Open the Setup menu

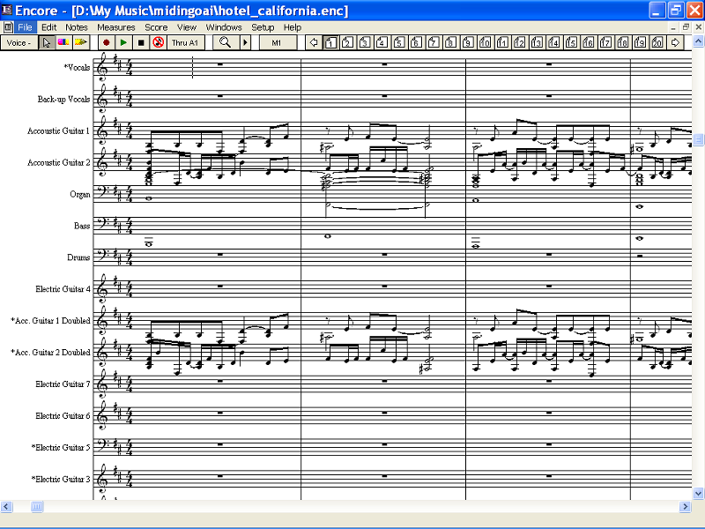pyautogui.click(x=263, y=27)
